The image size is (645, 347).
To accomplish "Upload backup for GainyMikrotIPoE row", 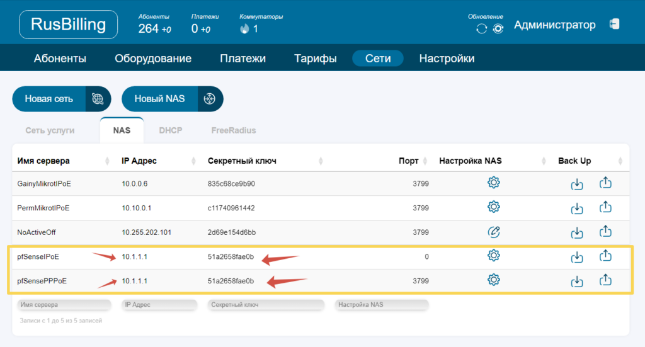I will (605, 183).
